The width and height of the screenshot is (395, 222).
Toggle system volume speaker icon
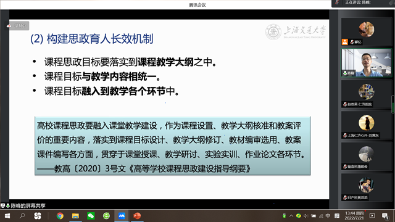(306, 216)
